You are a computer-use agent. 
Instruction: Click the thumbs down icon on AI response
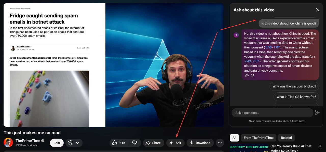pos(253,76)
